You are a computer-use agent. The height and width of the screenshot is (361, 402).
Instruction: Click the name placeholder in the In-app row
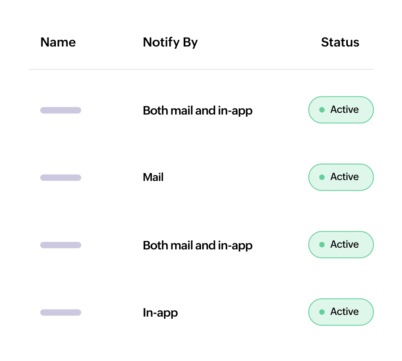point(60,312)
